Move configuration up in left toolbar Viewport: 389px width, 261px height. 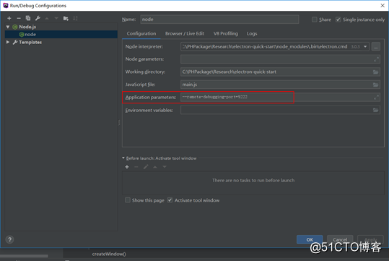coord(47,18)
